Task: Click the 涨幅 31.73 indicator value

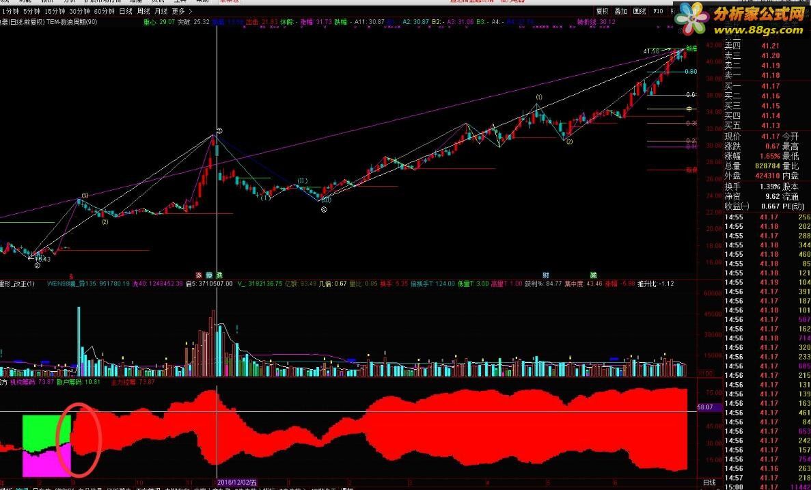Action: click(x=316, y=23)
